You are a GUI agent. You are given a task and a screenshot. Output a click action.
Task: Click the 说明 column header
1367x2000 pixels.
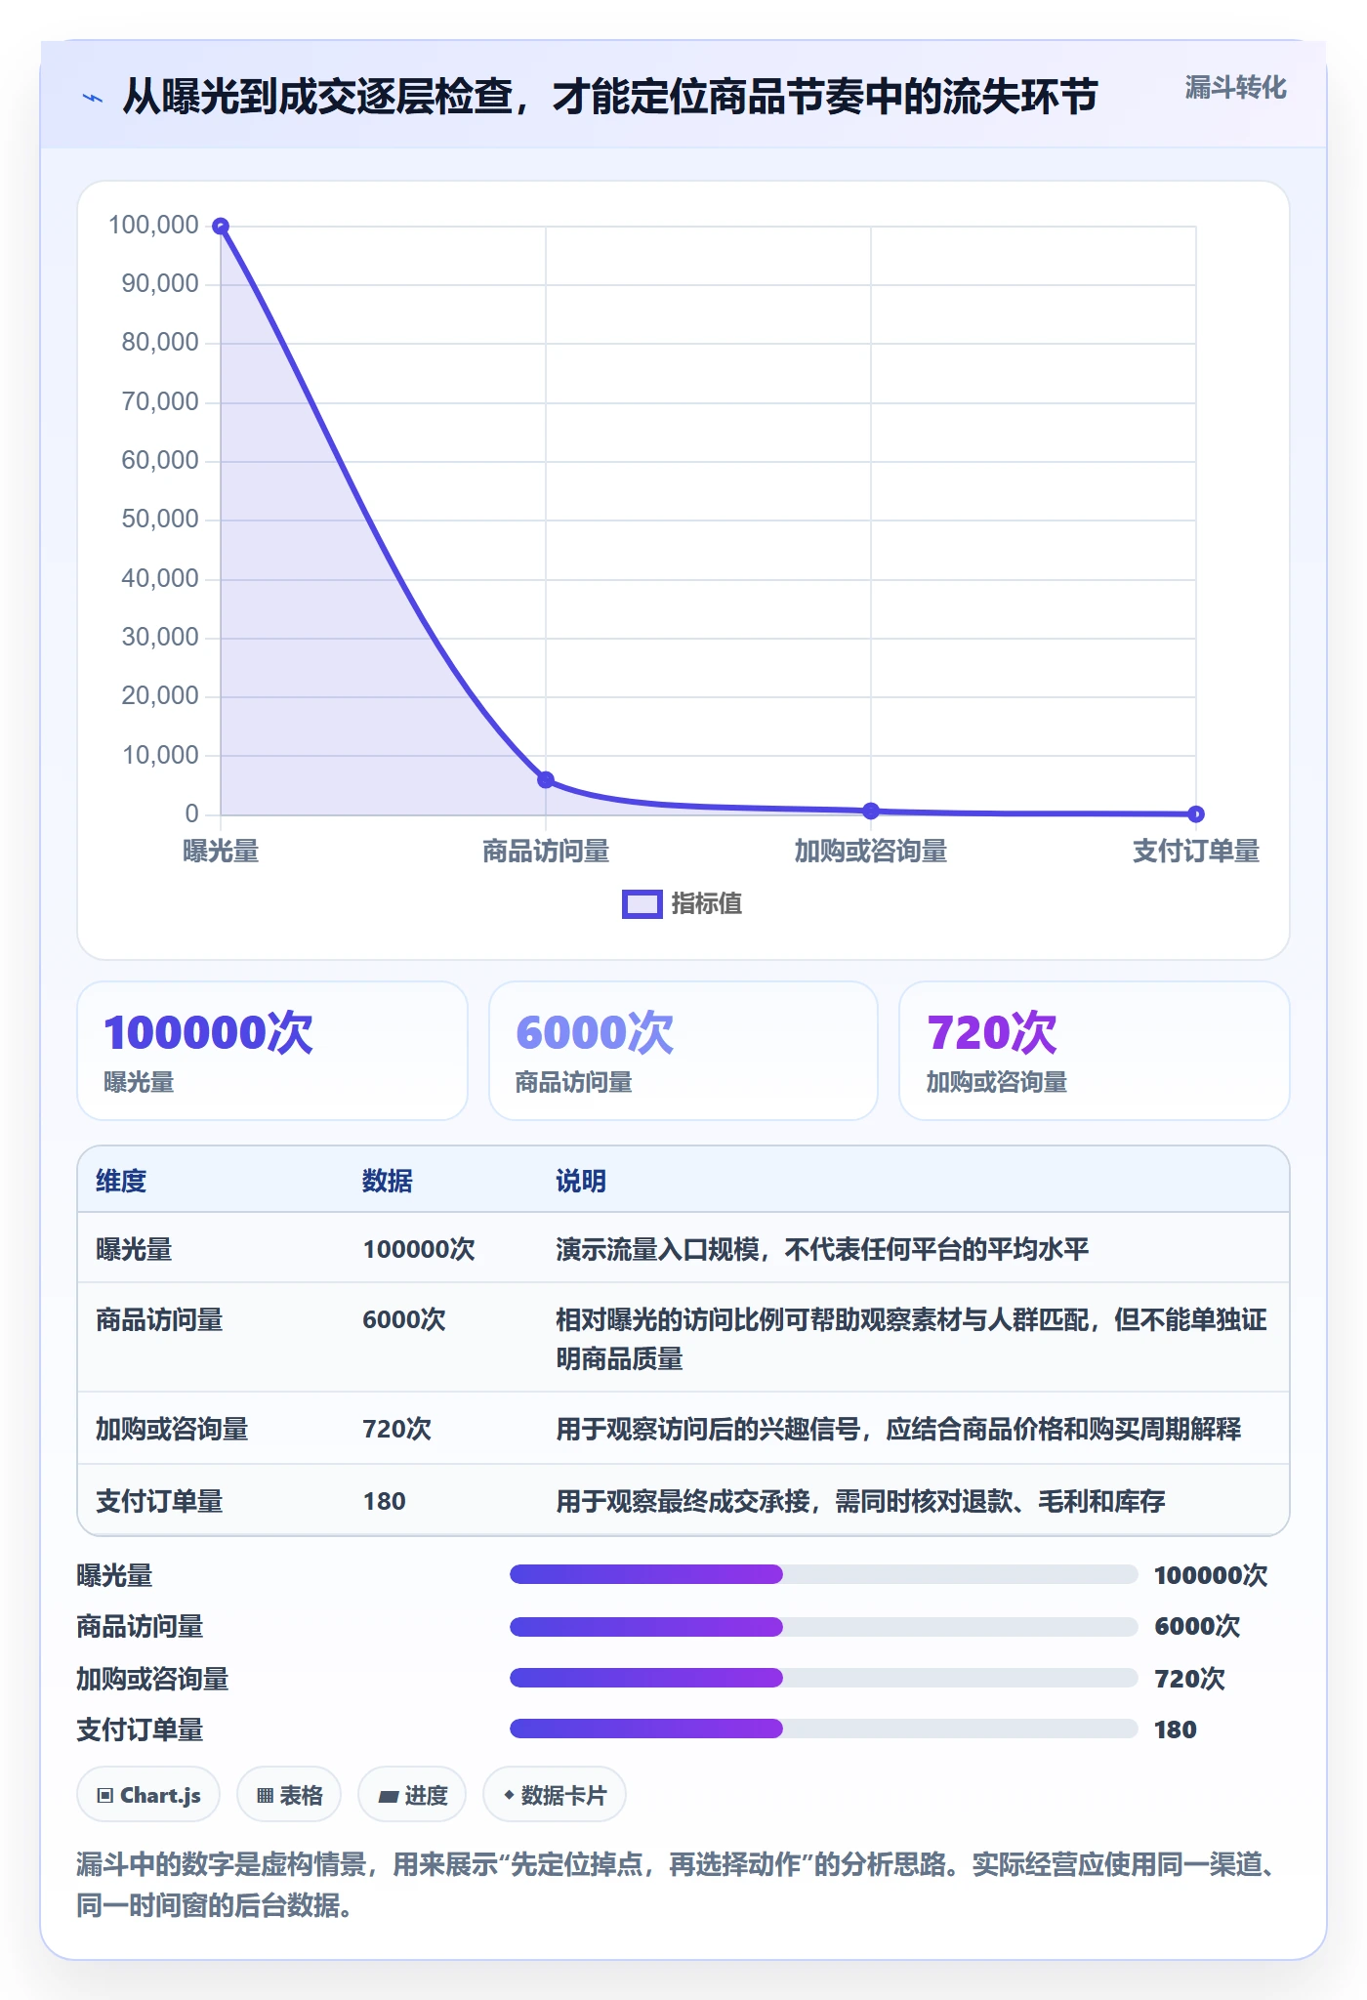tap(581, 1181)
